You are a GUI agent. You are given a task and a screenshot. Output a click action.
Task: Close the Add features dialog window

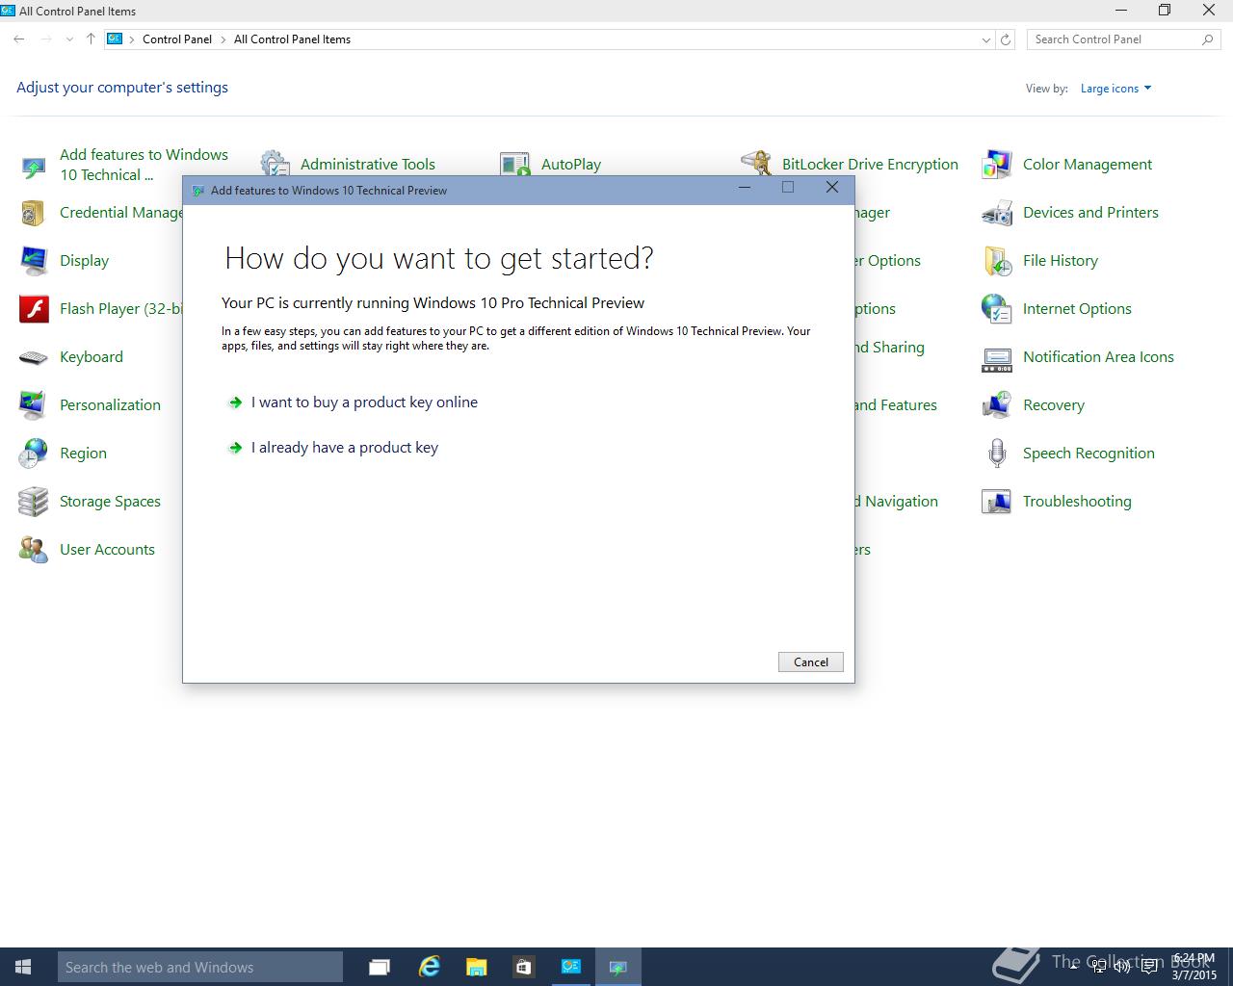(832, 188)
